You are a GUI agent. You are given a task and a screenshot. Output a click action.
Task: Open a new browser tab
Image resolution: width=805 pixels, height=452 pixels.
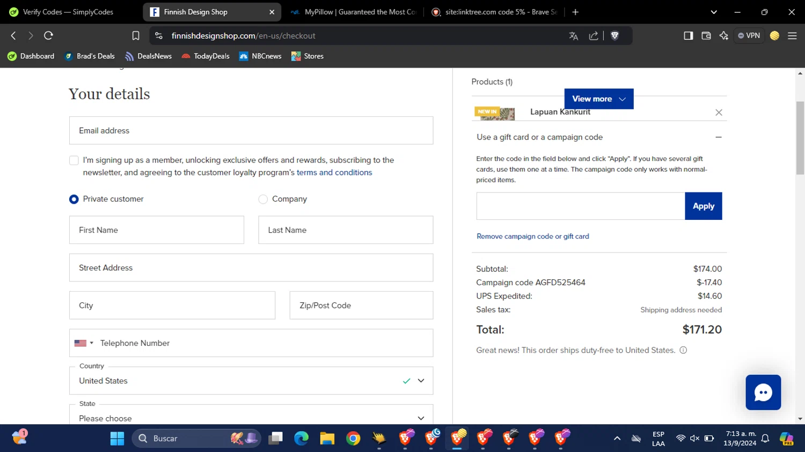coord(575,12)
